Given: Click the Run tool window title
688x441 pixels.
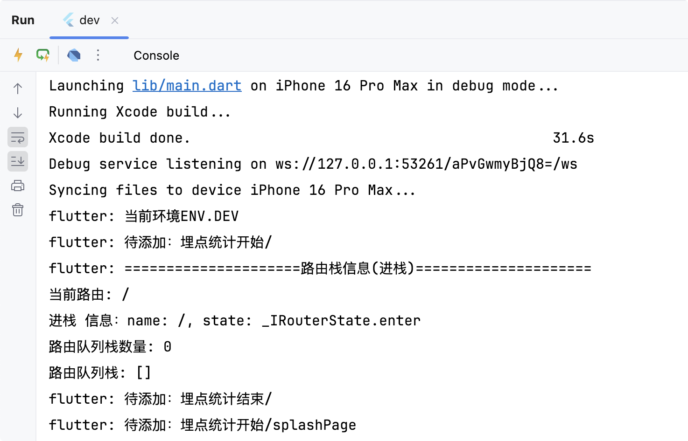Looking at the screenshot, I should (x=23, y=20).
